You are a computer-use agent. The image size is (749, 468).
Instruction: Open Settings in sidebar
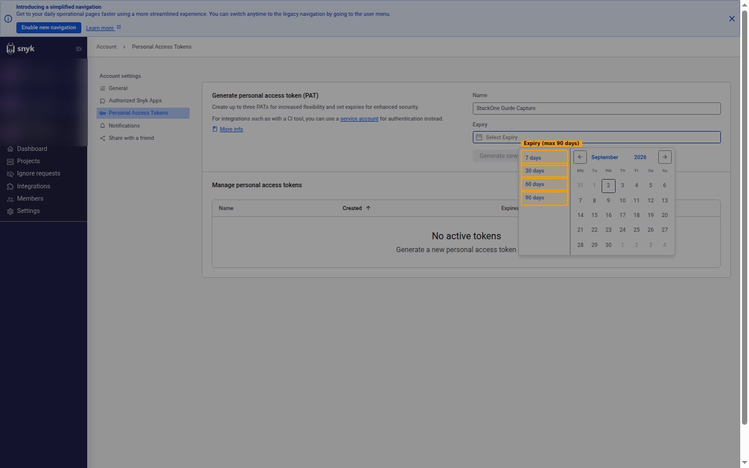(29, 211)
